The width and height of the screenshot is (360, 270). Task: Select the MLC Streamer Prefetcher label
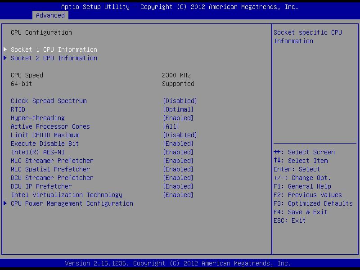pos(52,161)
